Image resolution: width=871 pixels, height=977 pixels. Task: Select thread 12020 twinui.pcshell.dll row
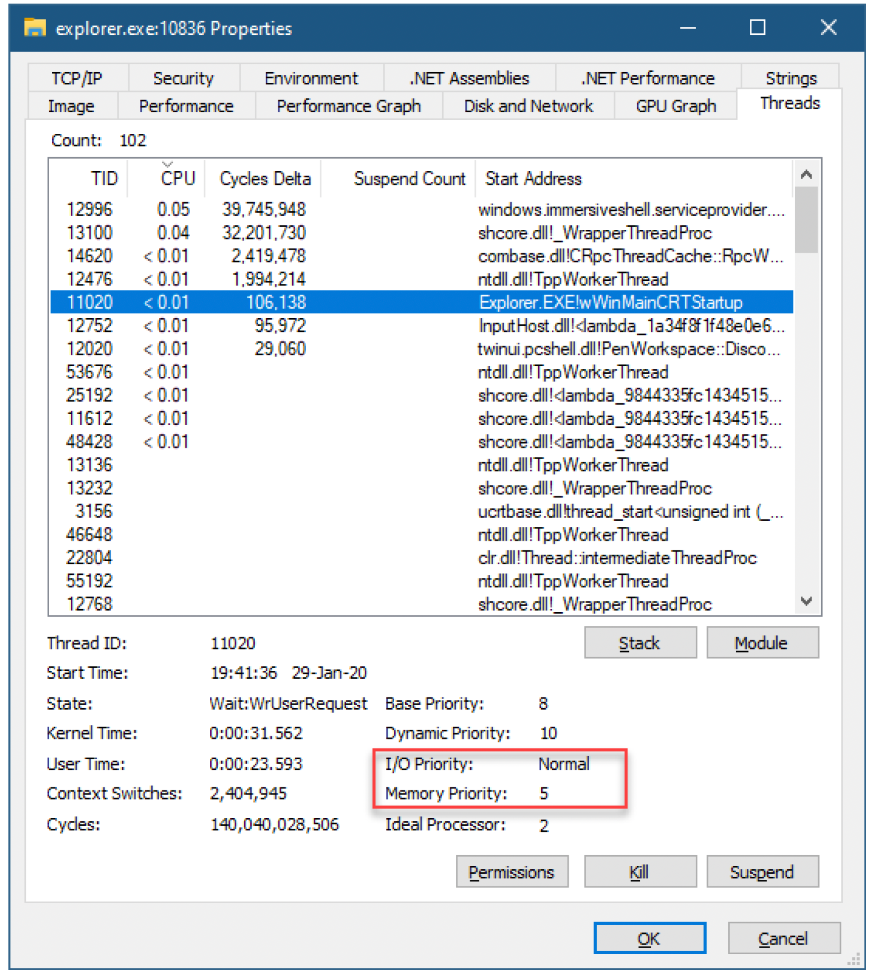pyautogui.click(x=422, y=349)
